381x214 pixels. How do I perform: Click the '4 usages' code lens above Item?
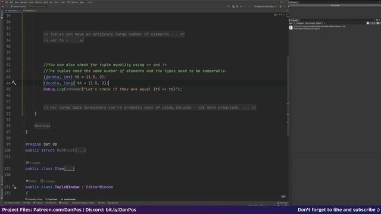[x=33, y=163]
